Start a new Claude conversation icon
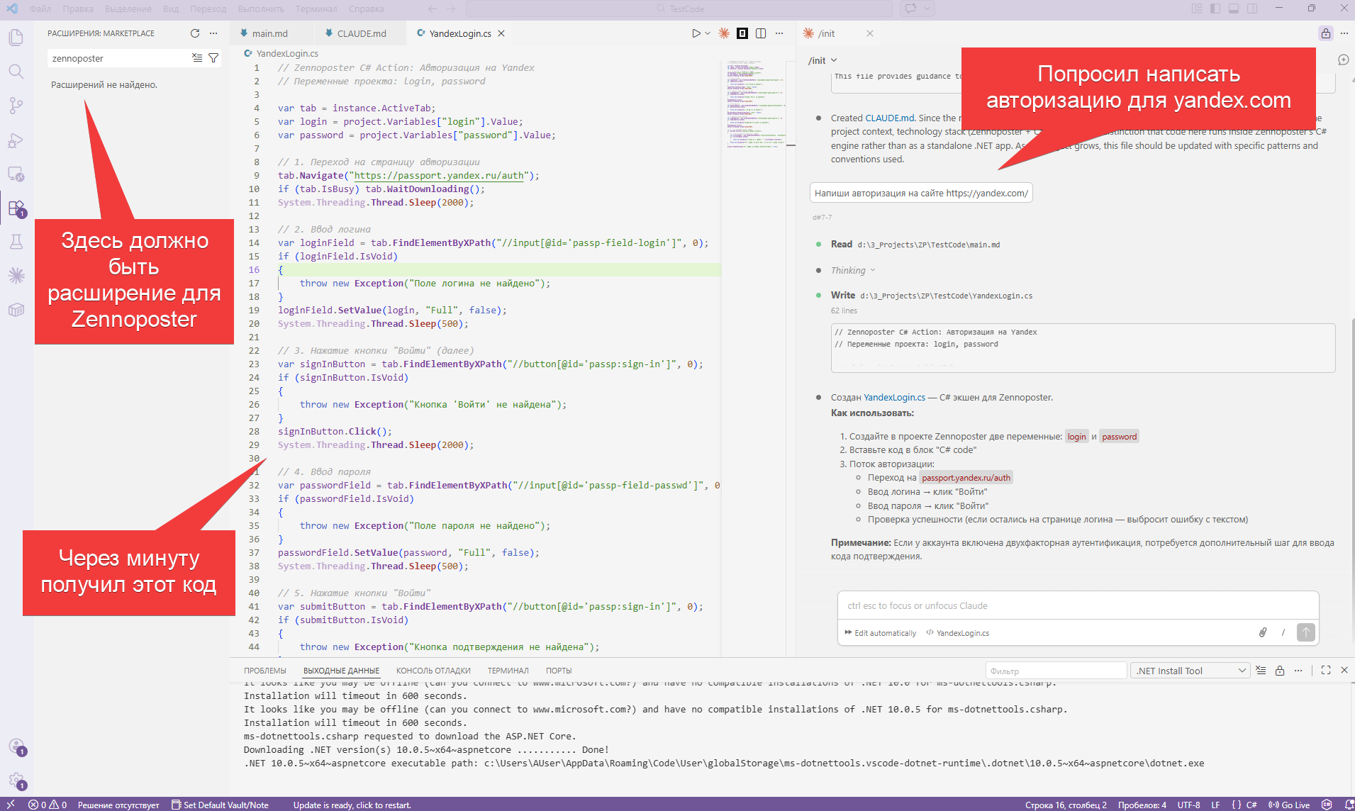The width and height of the screenshot is (1355, 811). click(x=1343, y=60)
